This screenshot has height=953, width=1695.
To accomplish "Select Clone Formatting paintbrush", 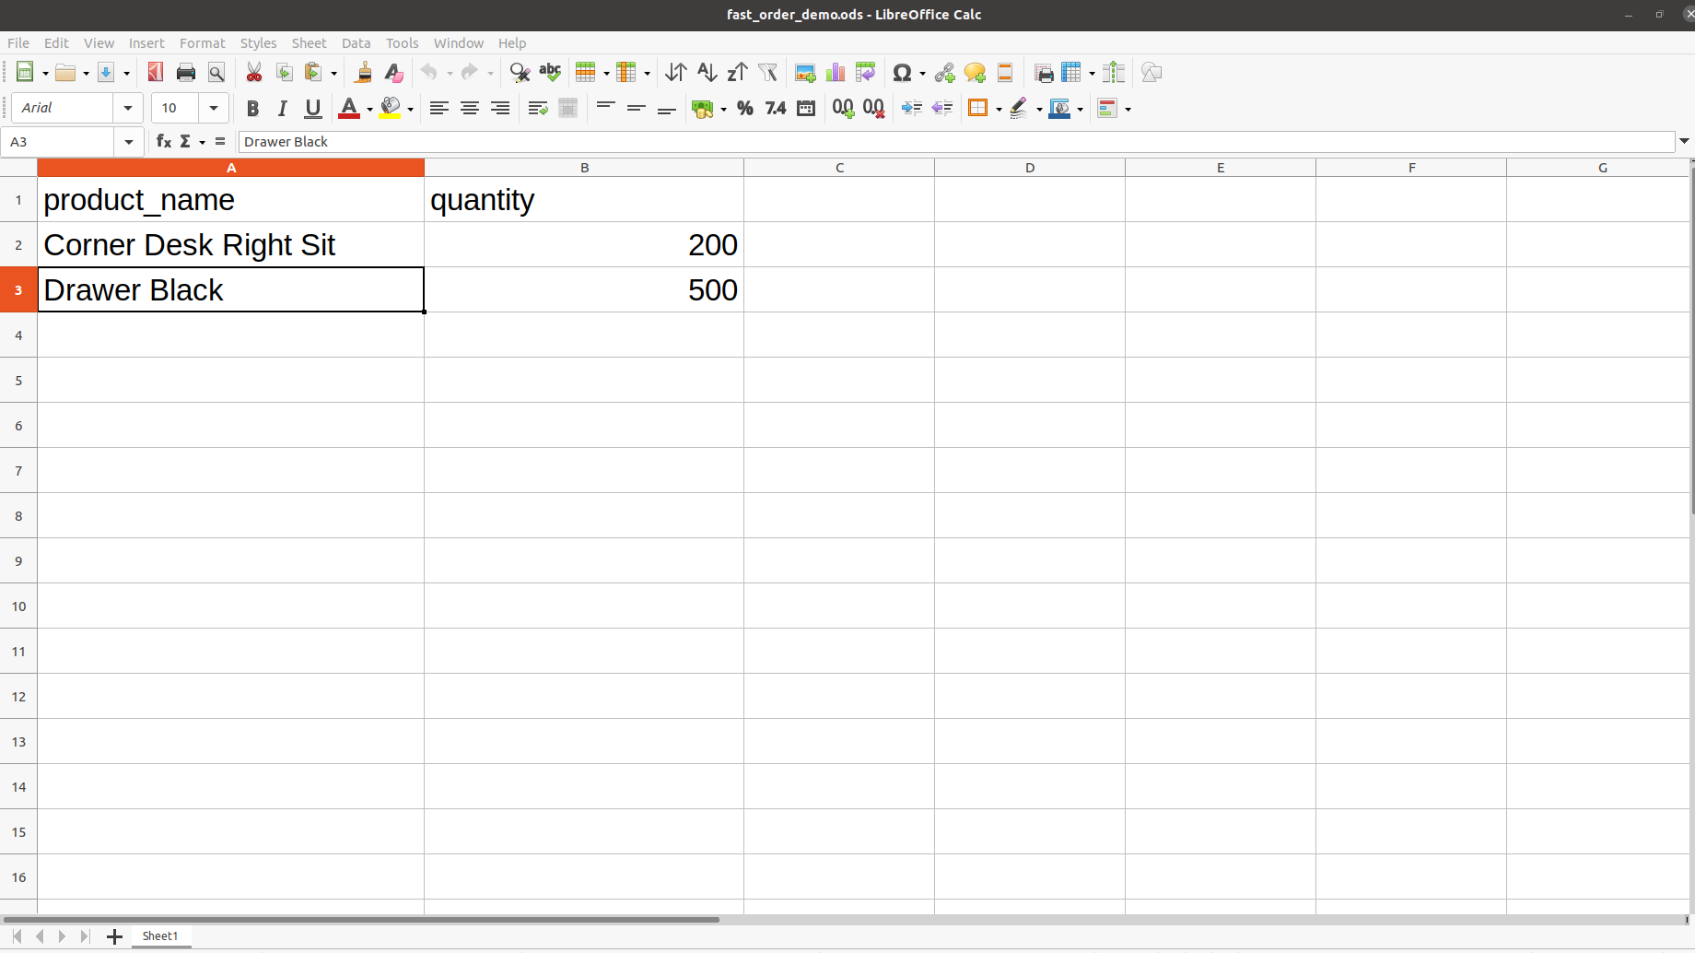I will click(364, 73).
